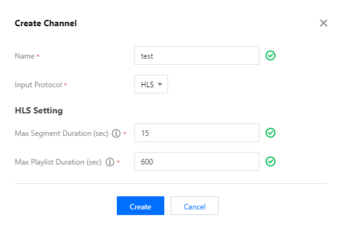
Task: Open the Input Protocol HLS dropdown
Action: pyautogui.click(x=151, y=84)
